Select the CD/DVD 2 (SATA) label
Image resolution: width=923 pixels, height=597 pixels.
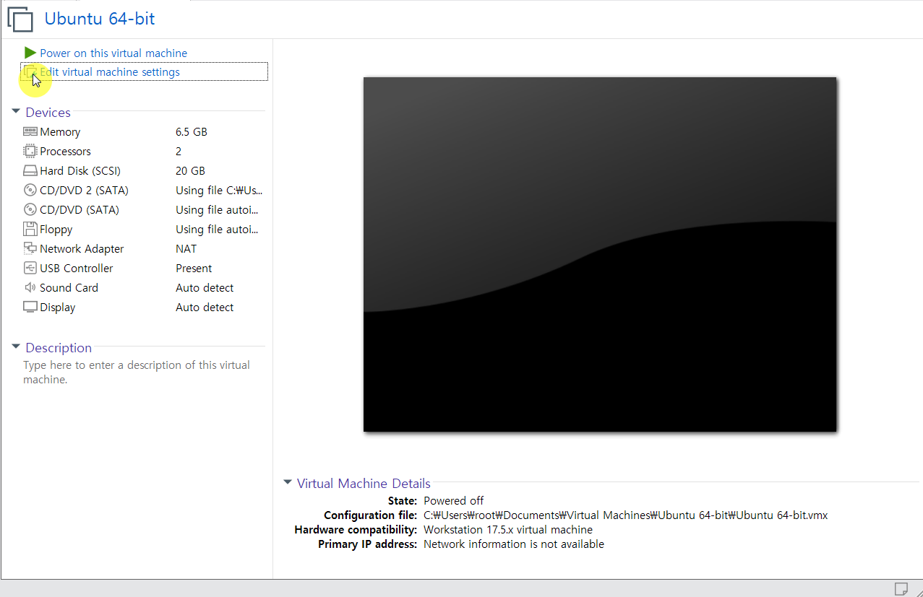(84, 191)
